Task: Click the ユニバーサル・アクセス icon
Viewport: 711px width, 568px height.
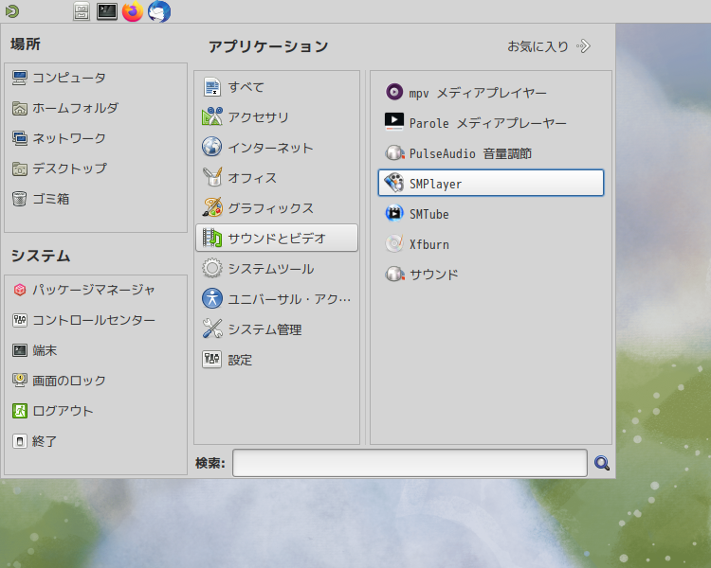Action: coord(211,299)
